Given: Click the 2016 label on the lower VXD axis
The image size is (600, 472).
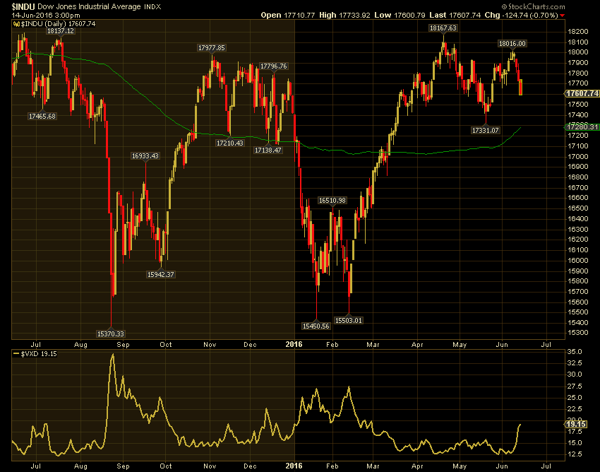Looking at the screenshot, I should (x=294, y=466).
